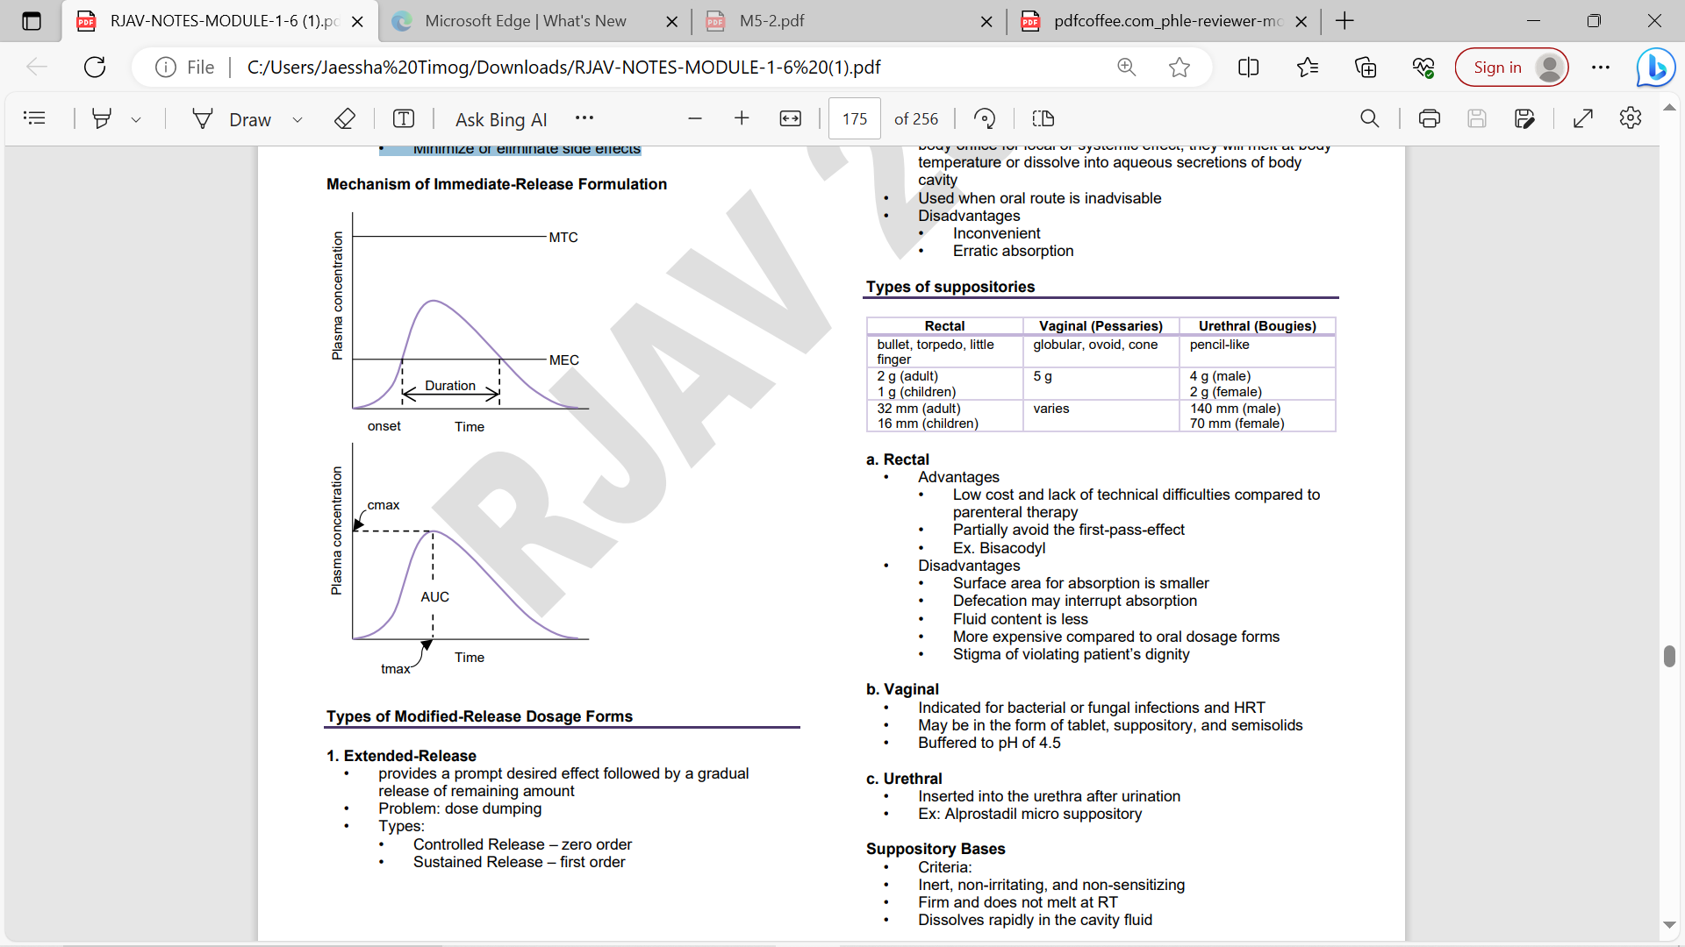
Task: Toggle Fit to width view
Action: pos(790,118)
